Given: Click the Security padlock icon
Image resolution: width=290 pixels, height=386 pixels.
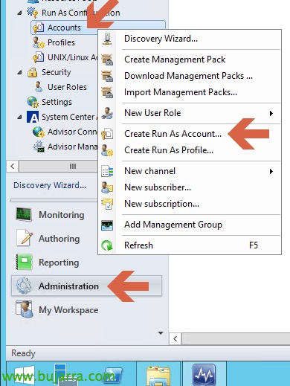Looking at the screenshot, I should point(33,72).
